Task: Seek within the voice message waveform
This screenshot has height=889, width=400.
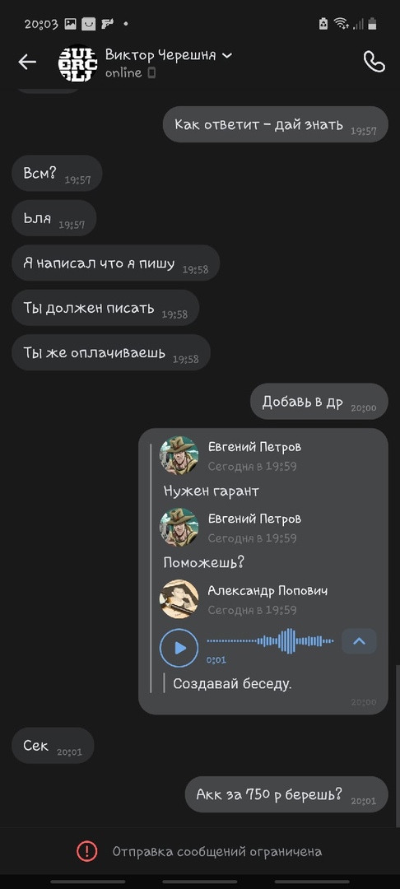Action: pos(270,641)
